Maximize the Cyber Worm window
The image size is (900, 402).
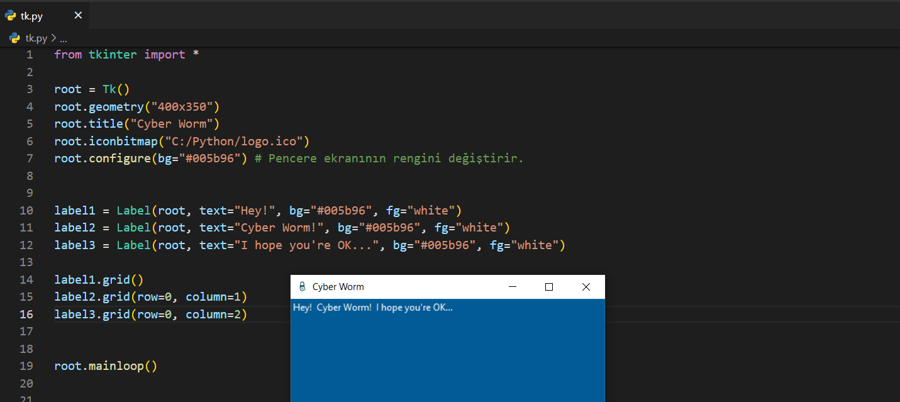click(549, 287)
